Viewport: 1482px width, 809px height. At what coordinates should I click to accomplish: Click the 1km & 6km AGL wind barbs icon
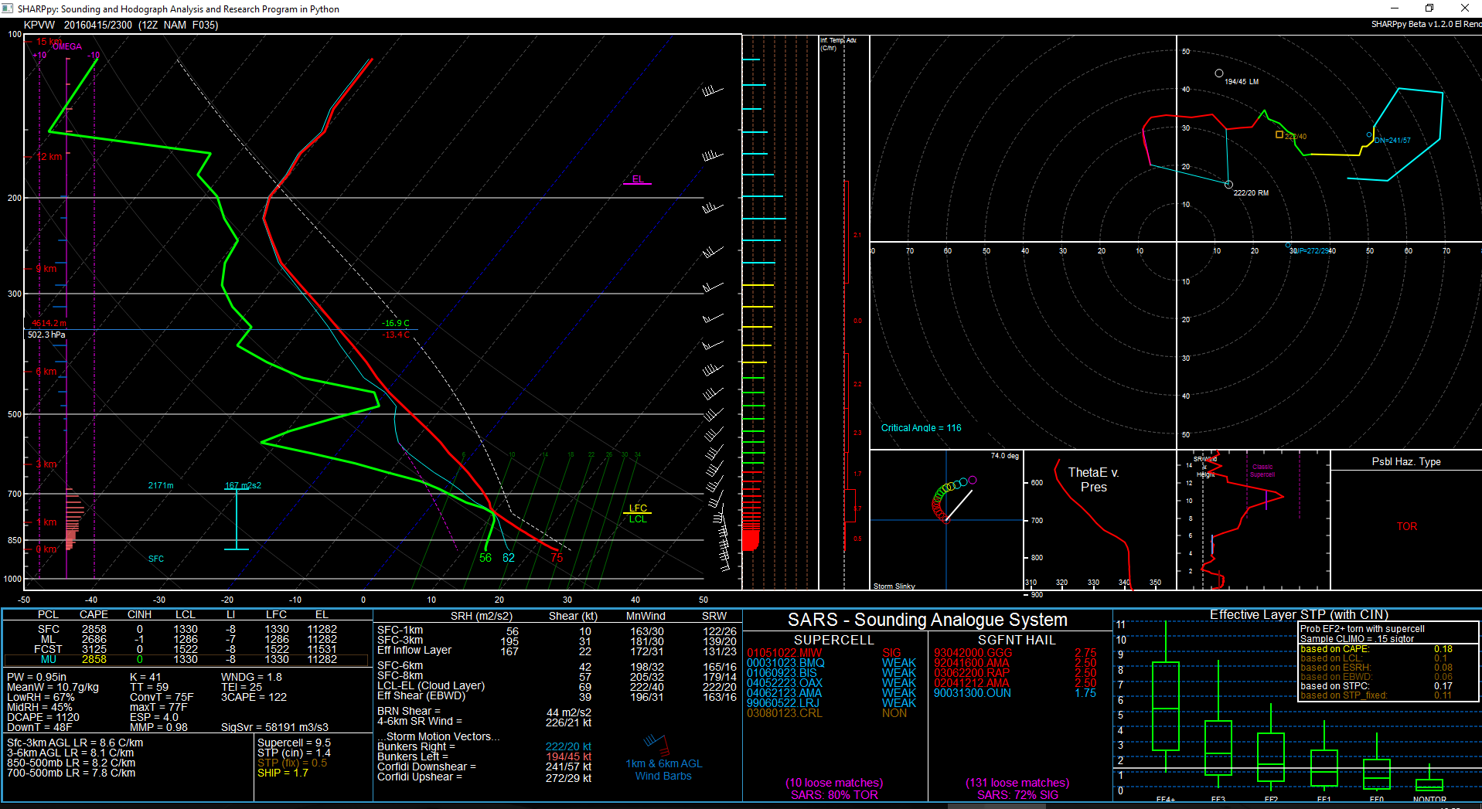(x=656, y=746)
